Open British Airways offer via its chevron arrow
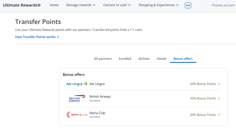The image size is (236, 130). tap(219, 98)
